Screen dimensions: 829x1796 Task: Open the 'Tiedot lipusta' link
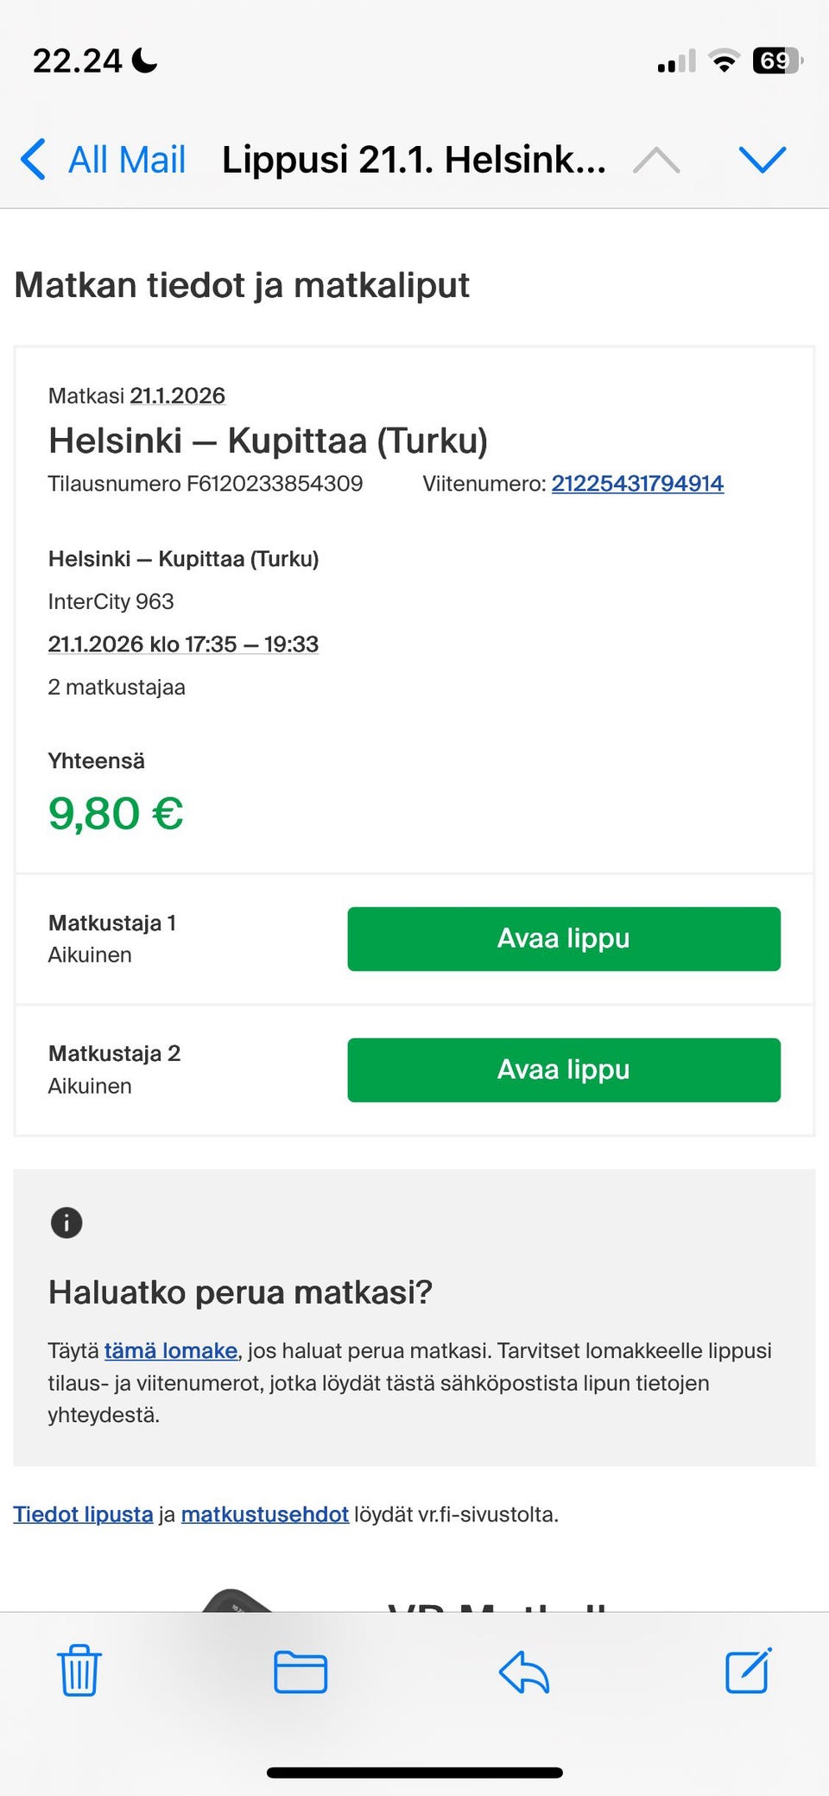(x=83, y=1514)
